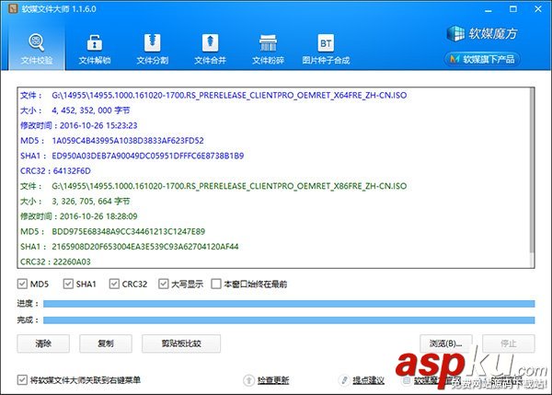Toggle the CRC32 checkbox
This screenshot has height=395, width=552.
(x=114, y=284)
